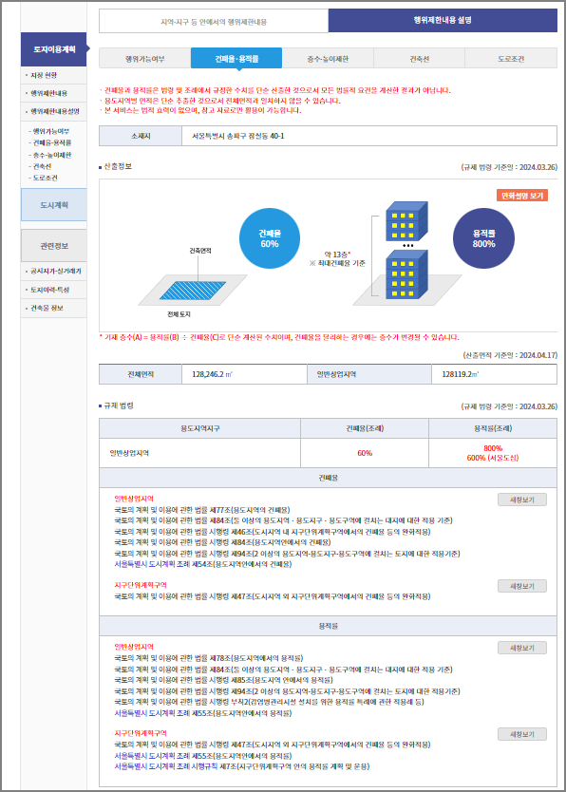This screenshot has width=566, height=792.
Task: Open 건축물 정보 in the sidebar
Action: (47, 308)
